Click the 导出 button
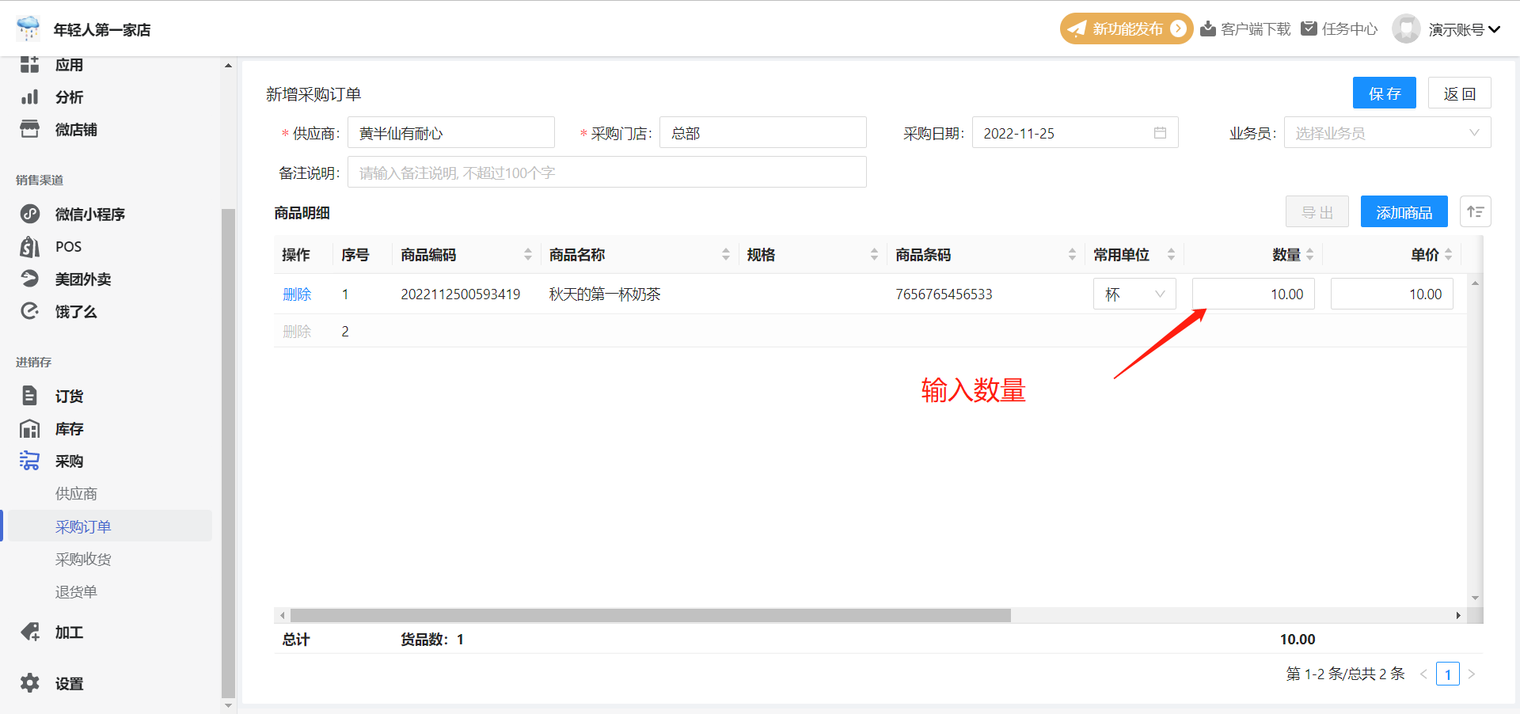The width and height of the screenshot is (1520, 714). tap(1317, 211)
